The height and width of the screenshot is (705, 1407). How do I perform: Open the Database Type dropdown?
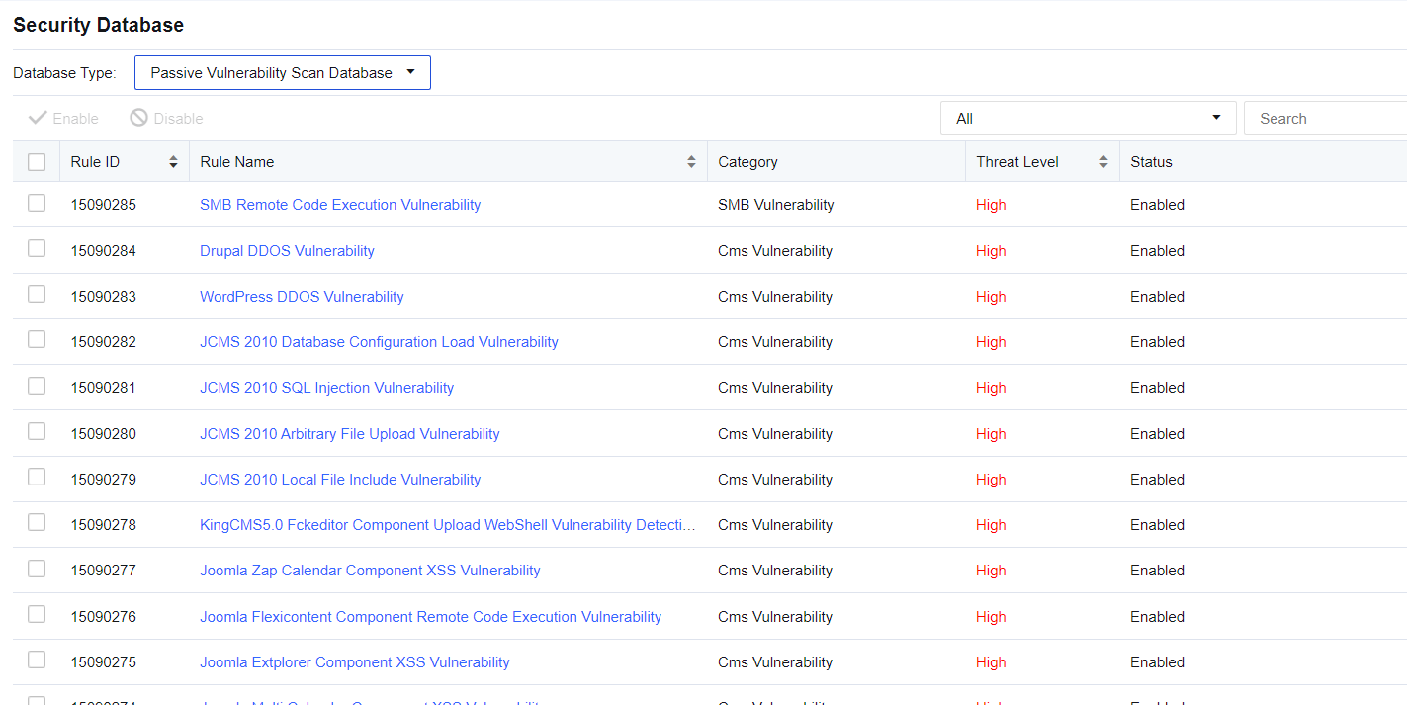click(282, 73)
